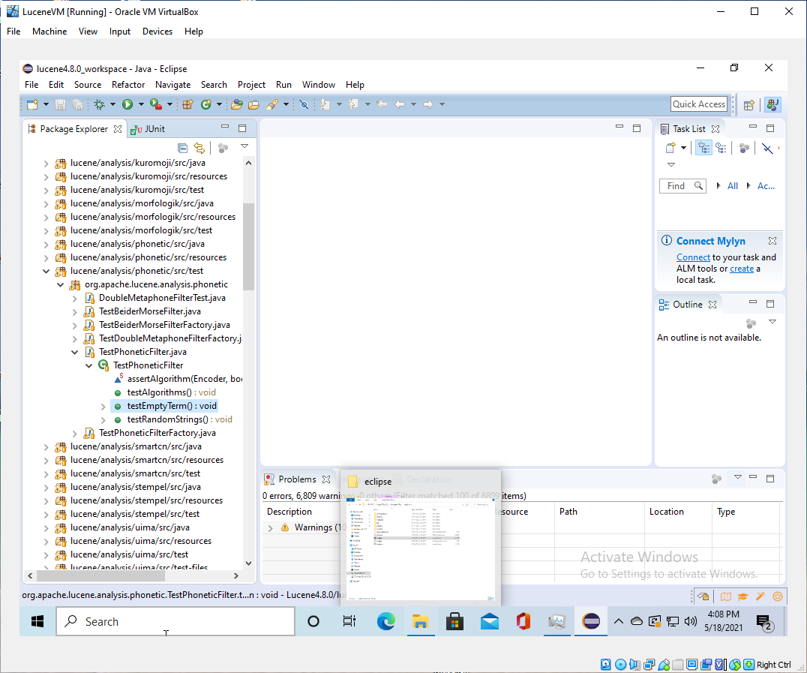Click the Open Type icon in toolbar
This screenshot has width=807, height=673.
(x=236, y=104)
